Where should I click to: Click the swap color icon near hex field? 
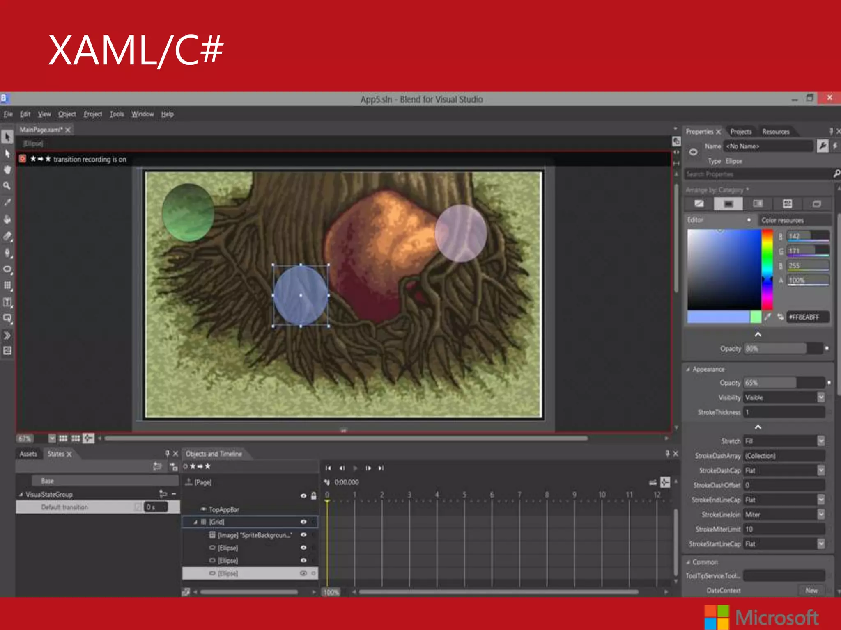(780, 317)
